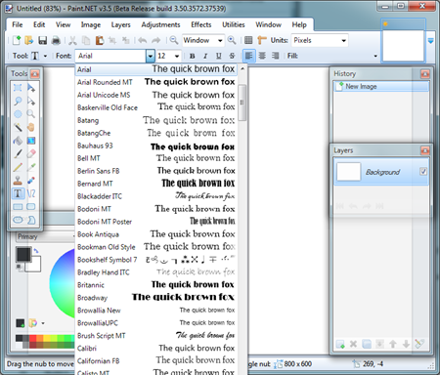
Task: Select the Paint Bucket tool
Action: click(18, 141)
